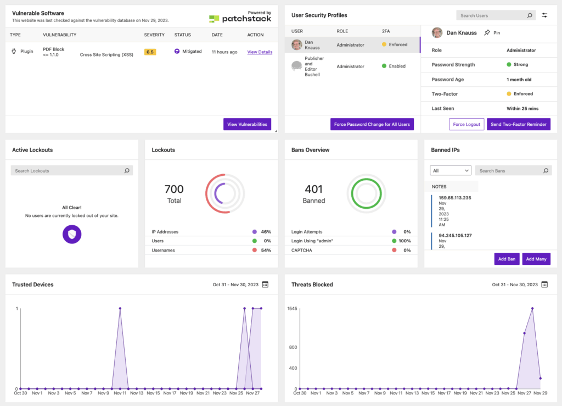Image resolution: width=562 pixels, height=406 pixels.
Task: Click the DATE column header
Action: click(x=217, y=35)
